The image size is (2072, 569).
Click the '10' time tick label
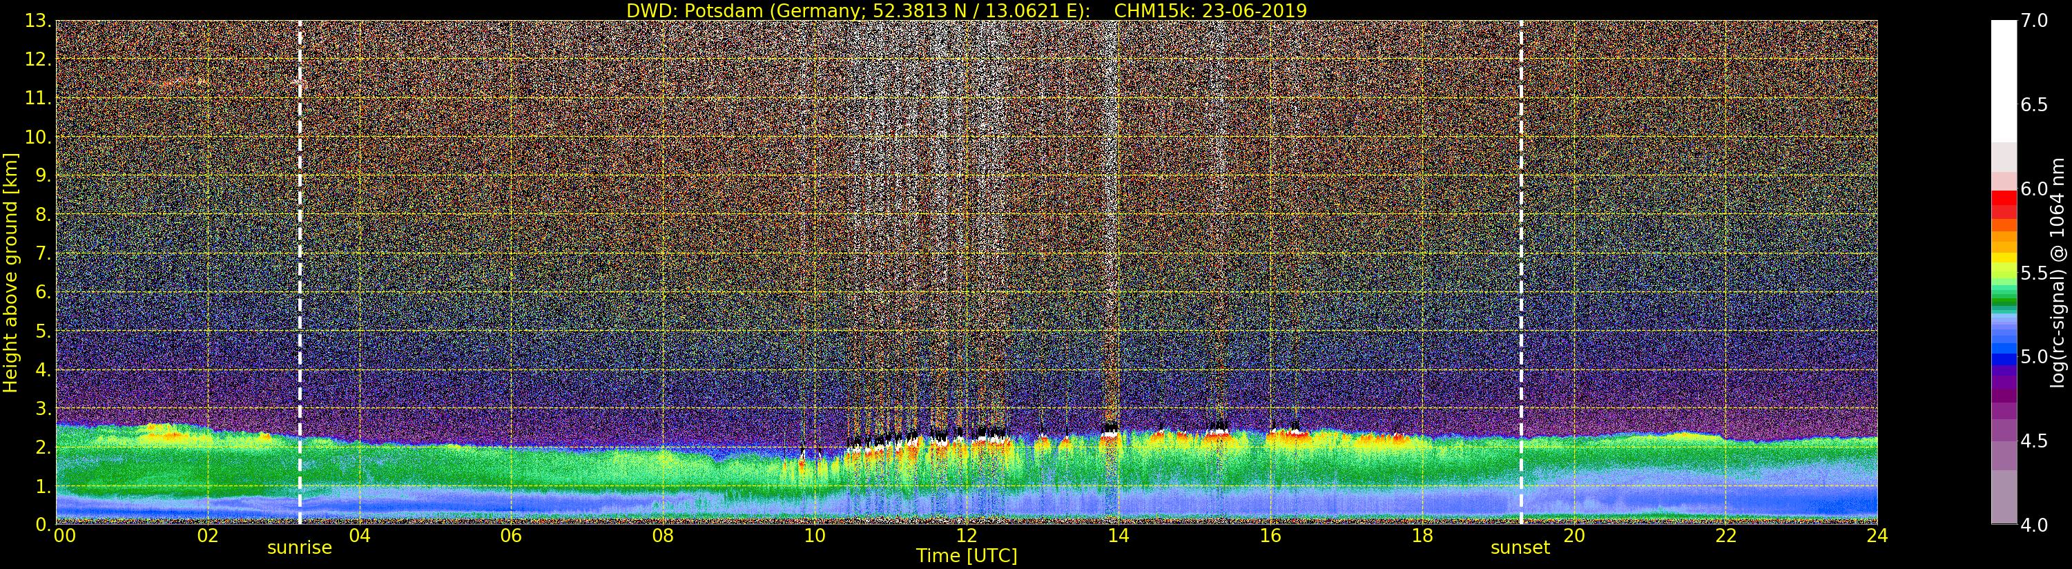(815, 535)
